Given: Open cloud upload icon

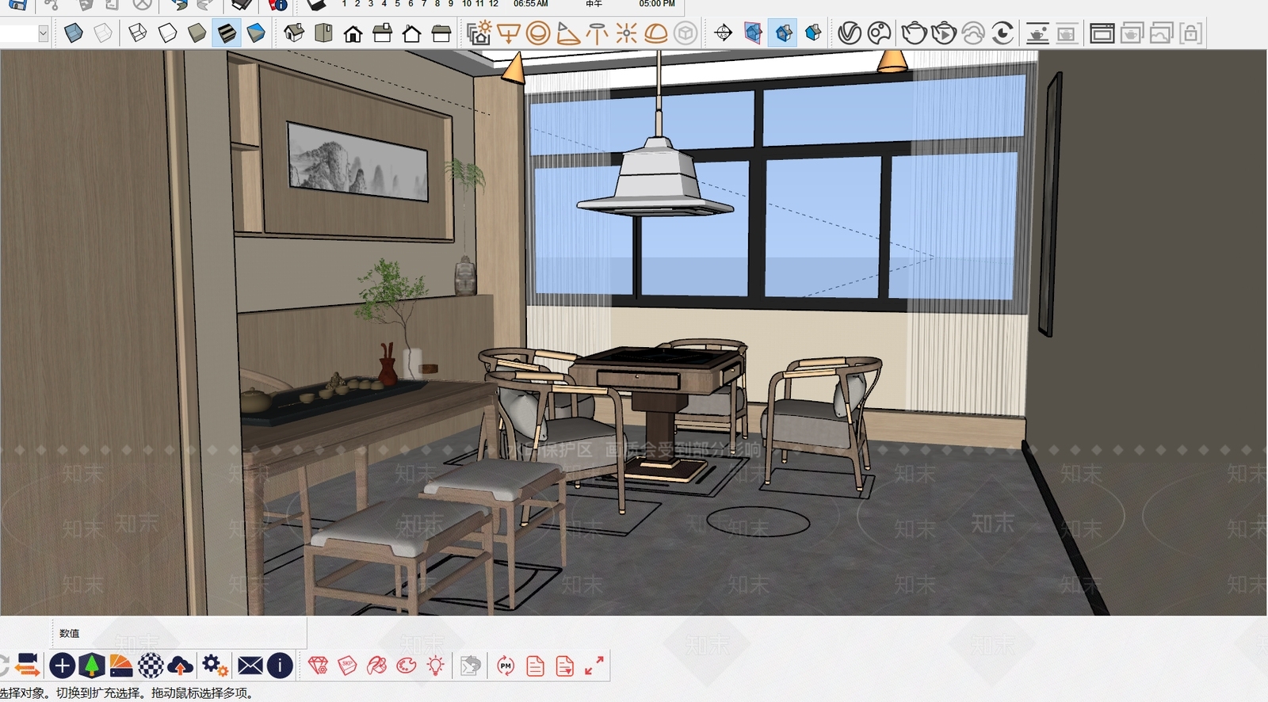Looking at the screenshot, I should [181, 666].
